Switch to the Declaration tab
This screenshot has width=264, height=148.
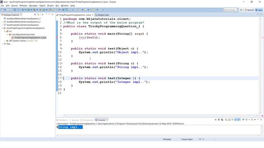[87, 120]
